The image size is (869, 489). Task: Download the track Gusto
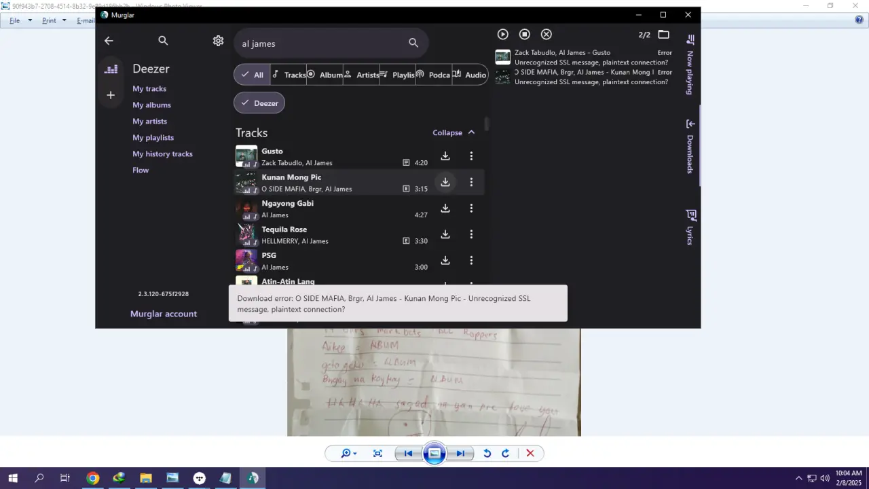445,156
